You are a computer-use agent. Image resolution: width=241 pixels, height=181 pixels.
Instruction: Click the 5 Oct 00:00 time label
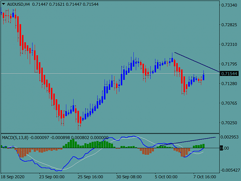click(x=166, y=177)
